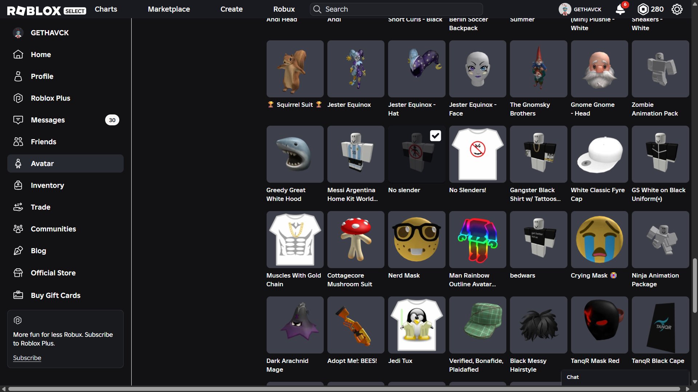The height and width of the screenshot is (392, 698).
Task: Open Communities in the sidebar
Action: pos(65,229)
